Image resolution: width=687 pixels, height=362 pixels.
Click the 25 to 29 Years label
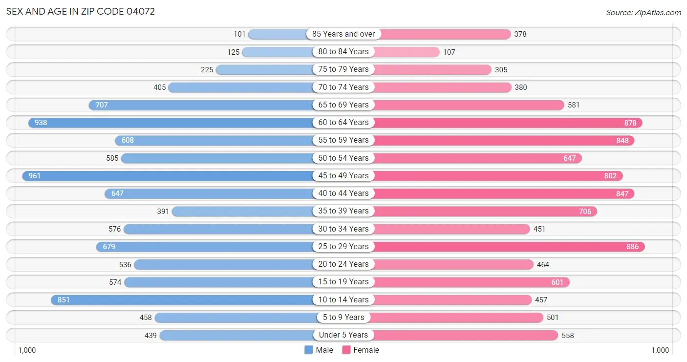343,246
